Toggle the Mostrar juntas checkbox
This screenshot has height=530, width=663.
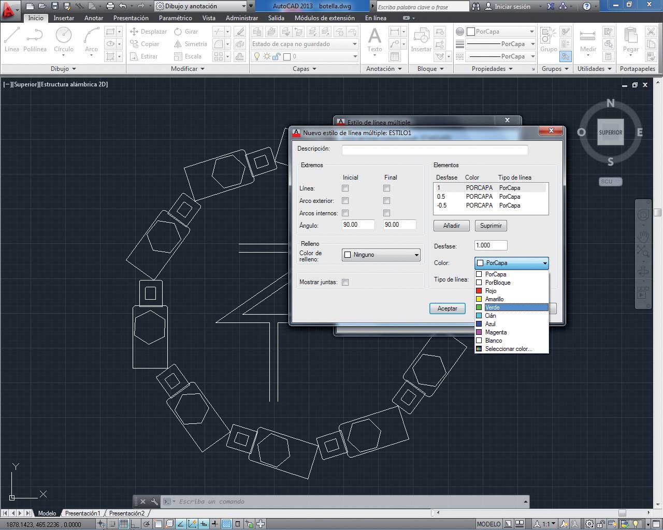[345, 282]
